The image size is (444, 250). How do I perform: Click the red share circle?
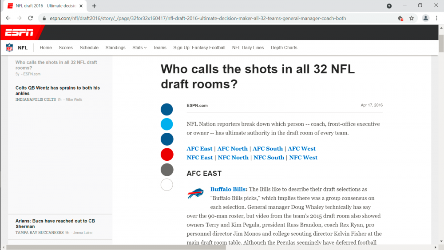(x=166, y=155)
